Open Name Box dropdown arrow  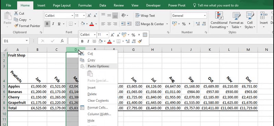pyautogui.click(x=27, y=41)
